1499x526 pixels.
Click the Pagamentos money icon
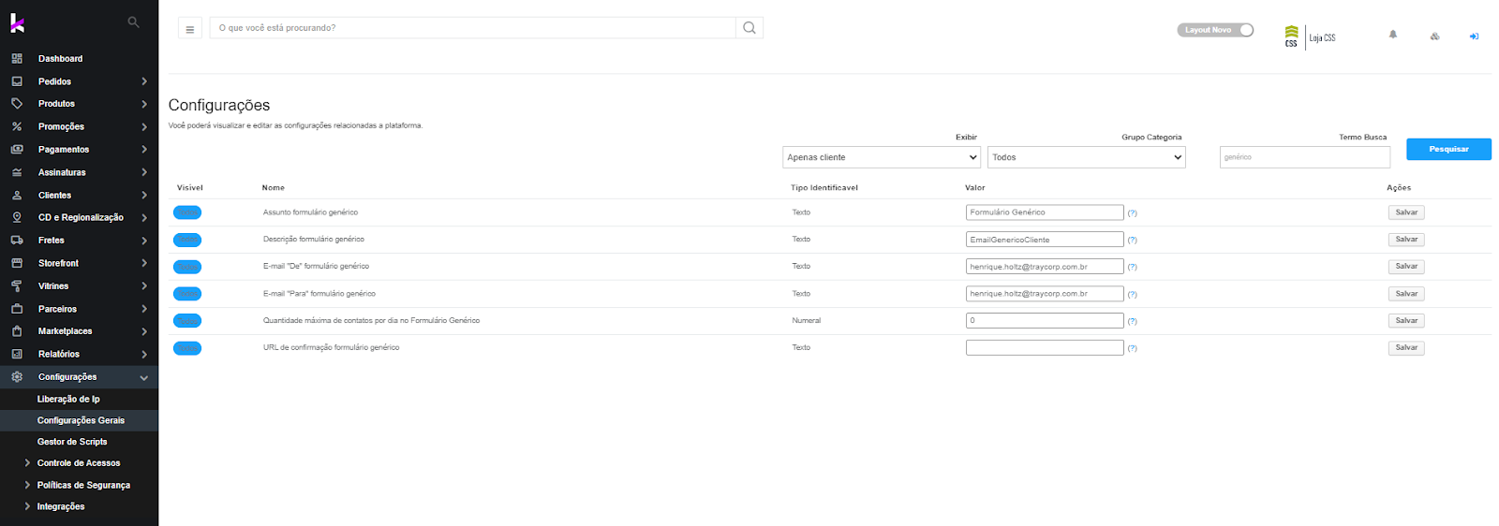pyautogui.click(x=17, y=149)
